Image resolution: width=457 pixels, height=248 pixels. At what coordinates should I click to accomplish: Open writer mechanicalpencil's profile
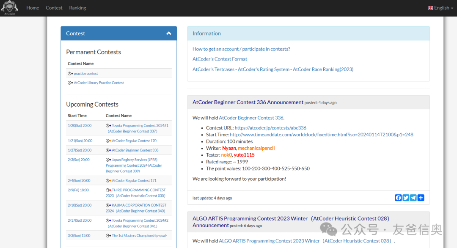pos(256,148)
